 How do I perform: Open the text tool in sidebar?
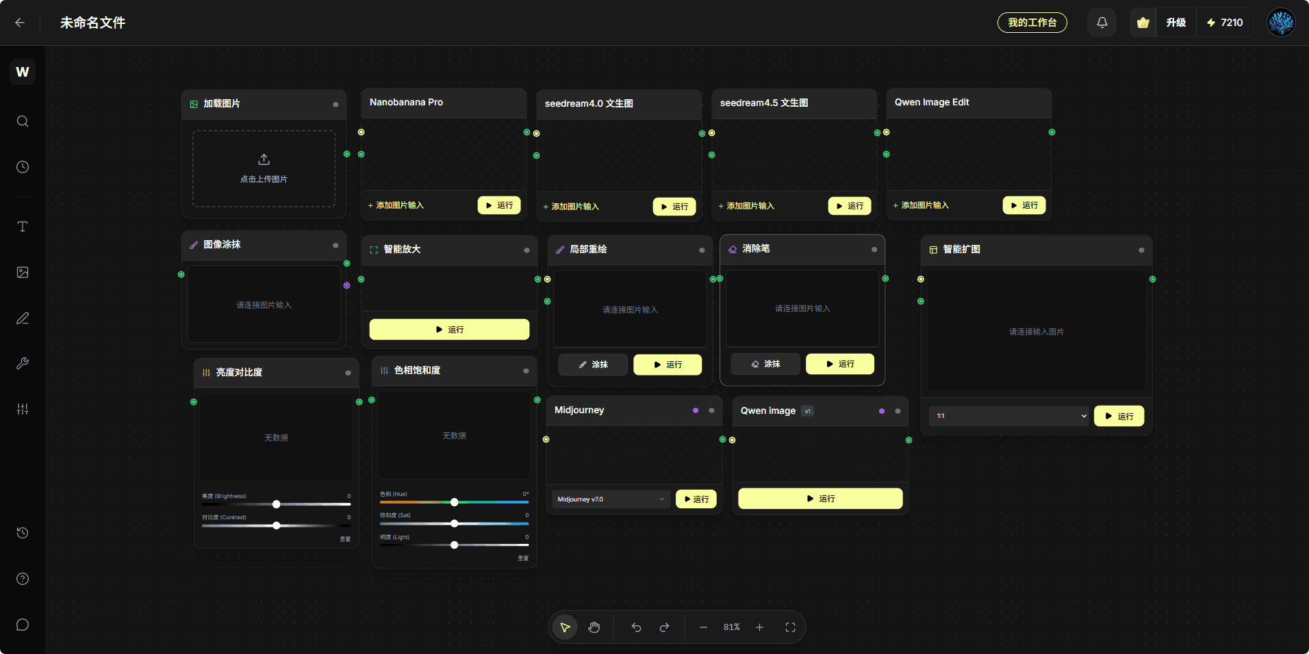pyautogui.click(x=23, y=226)
